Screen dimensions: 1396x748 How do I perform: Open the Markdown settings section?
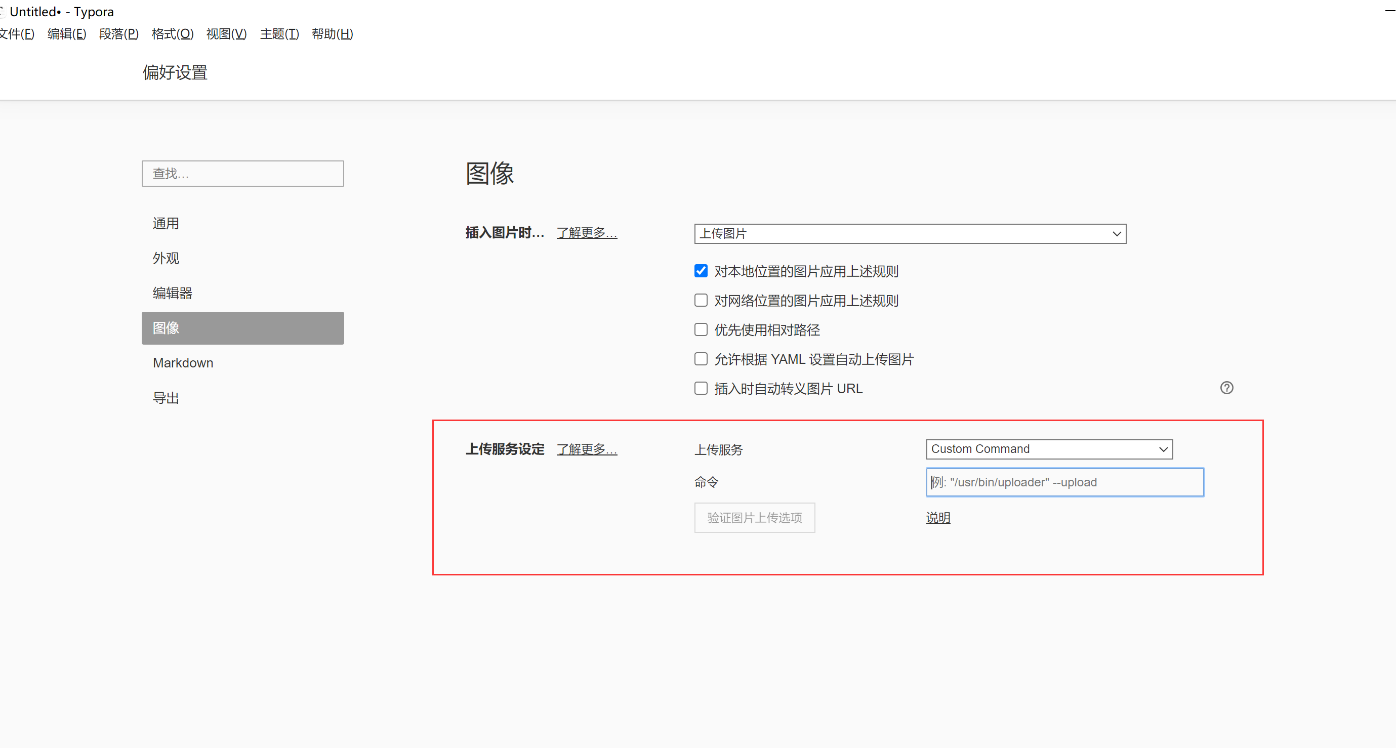pyautogui.click(x=183, y=363)
